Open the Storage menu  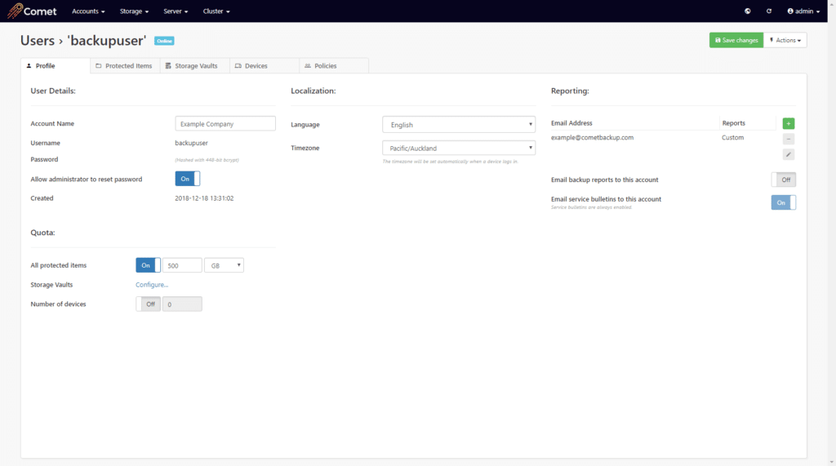pyautogui.click(x=134, y=11)
